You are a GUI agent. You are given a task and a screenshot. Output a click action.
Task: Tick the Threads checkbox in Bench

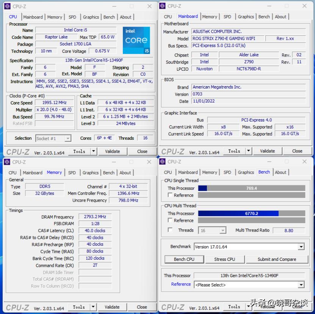click(170, 230)
